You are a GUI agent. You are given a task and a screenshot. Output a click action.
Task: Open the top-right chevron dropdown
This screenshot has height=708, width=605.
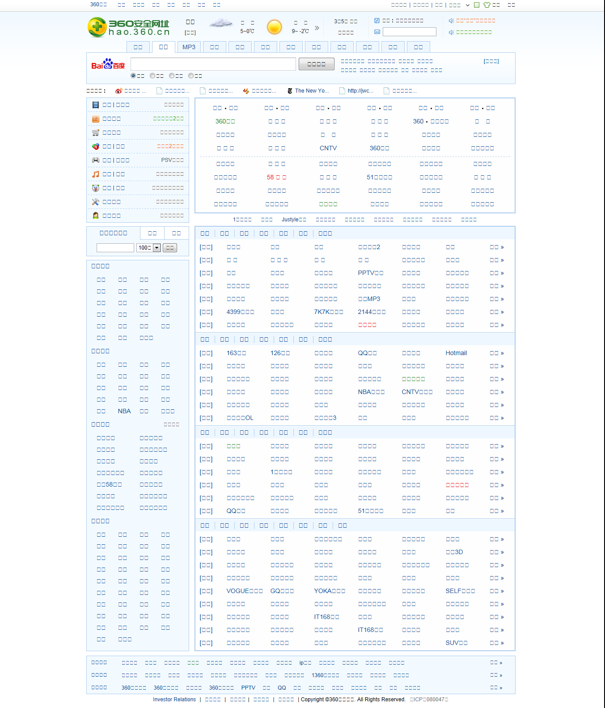[x=468, y=5]
